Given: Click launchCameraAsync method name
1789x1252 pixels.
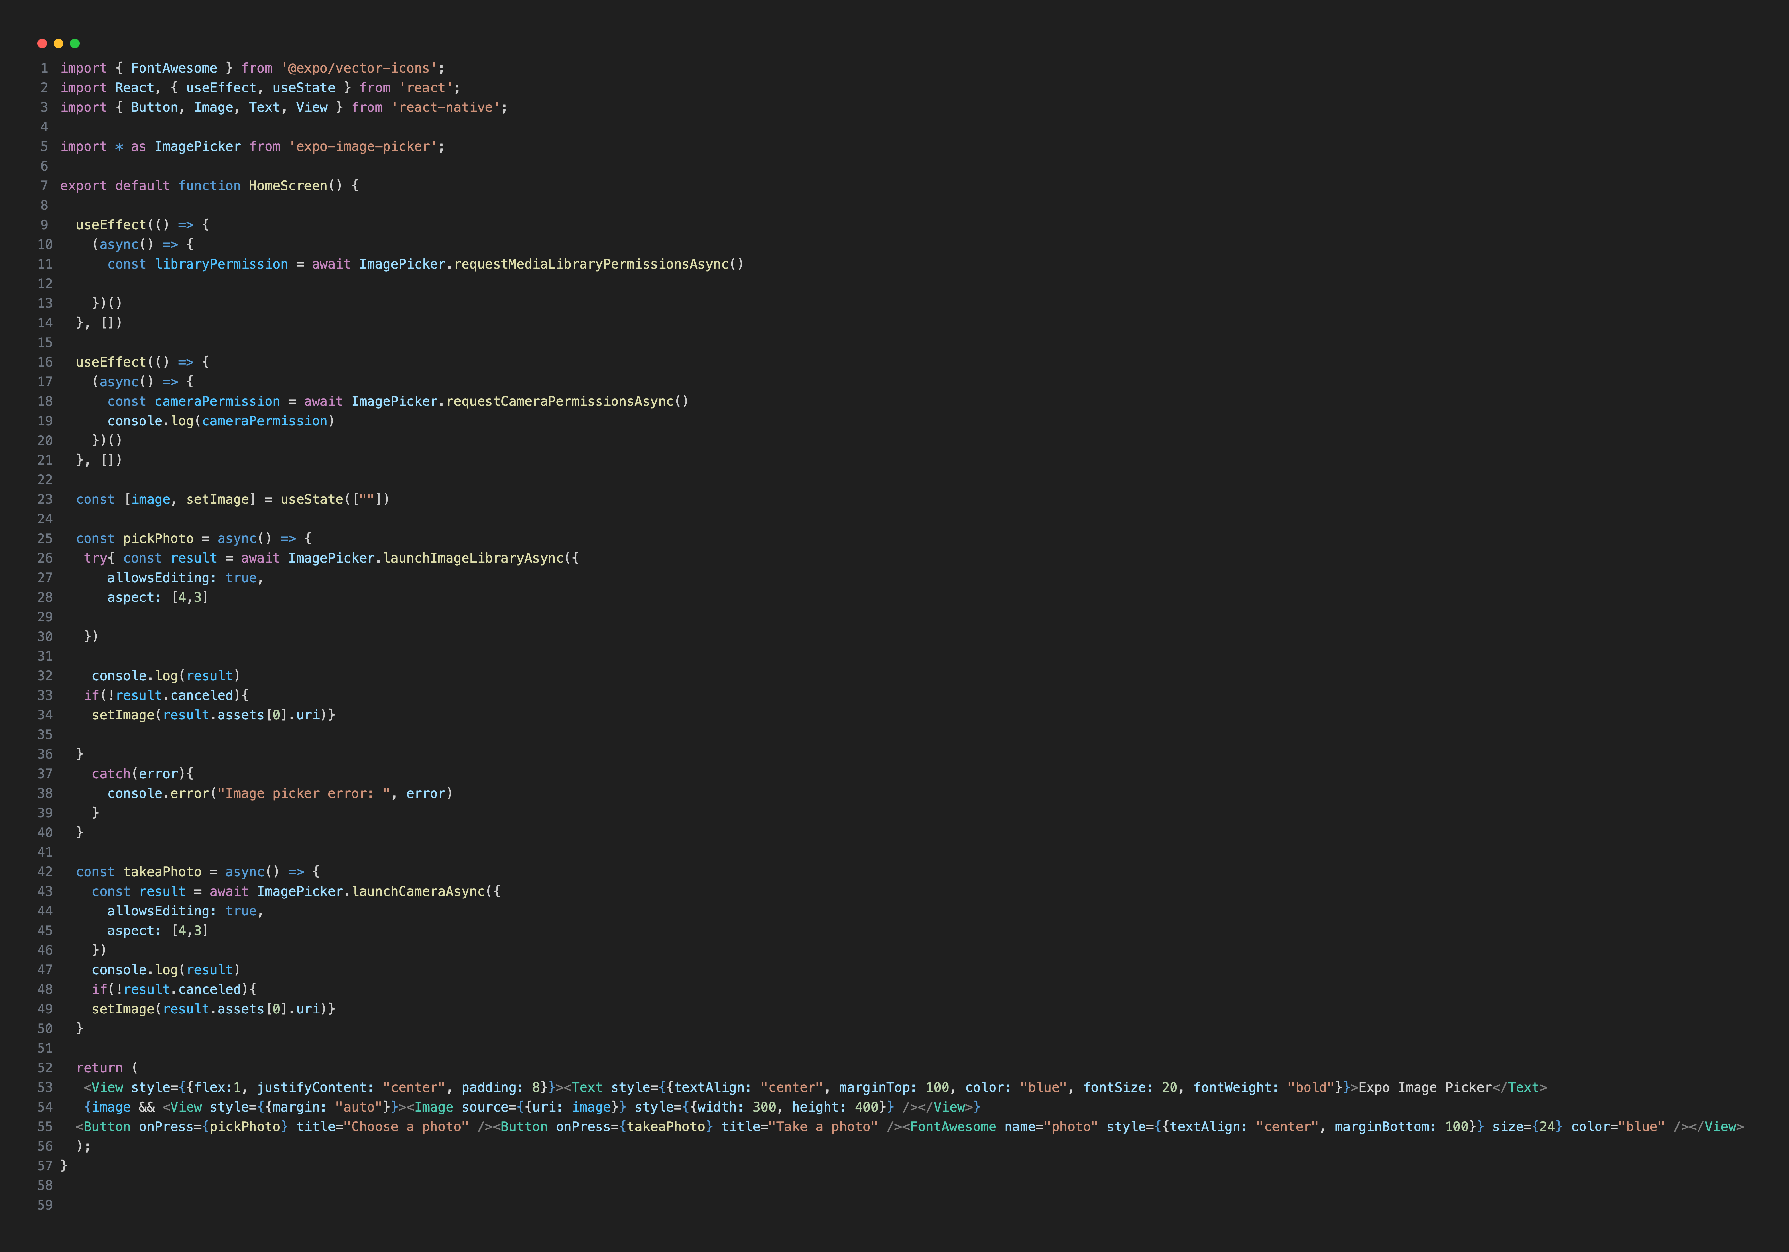Looking at the screenshot, I should pos(419,891).
